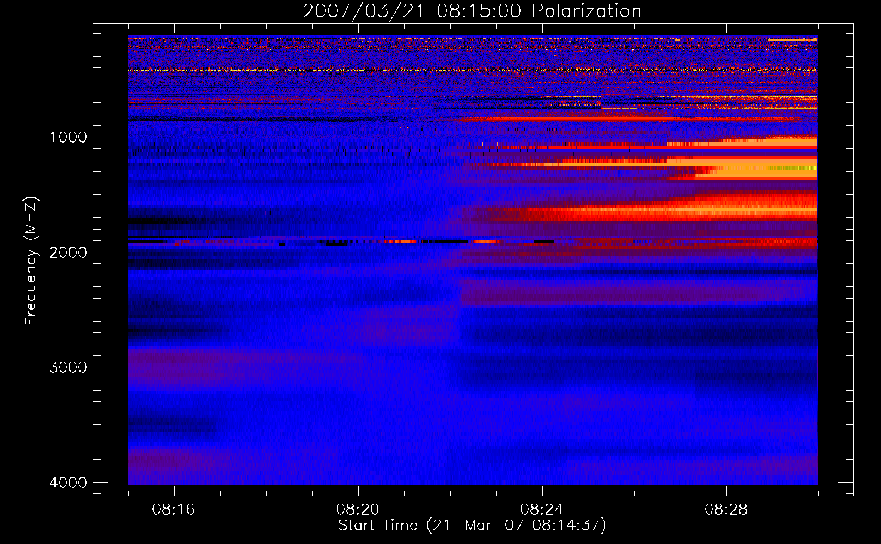Screen dimensions: 881x544
Task: Click the 08:24 time tick label
Action: [x=542, y=510]
